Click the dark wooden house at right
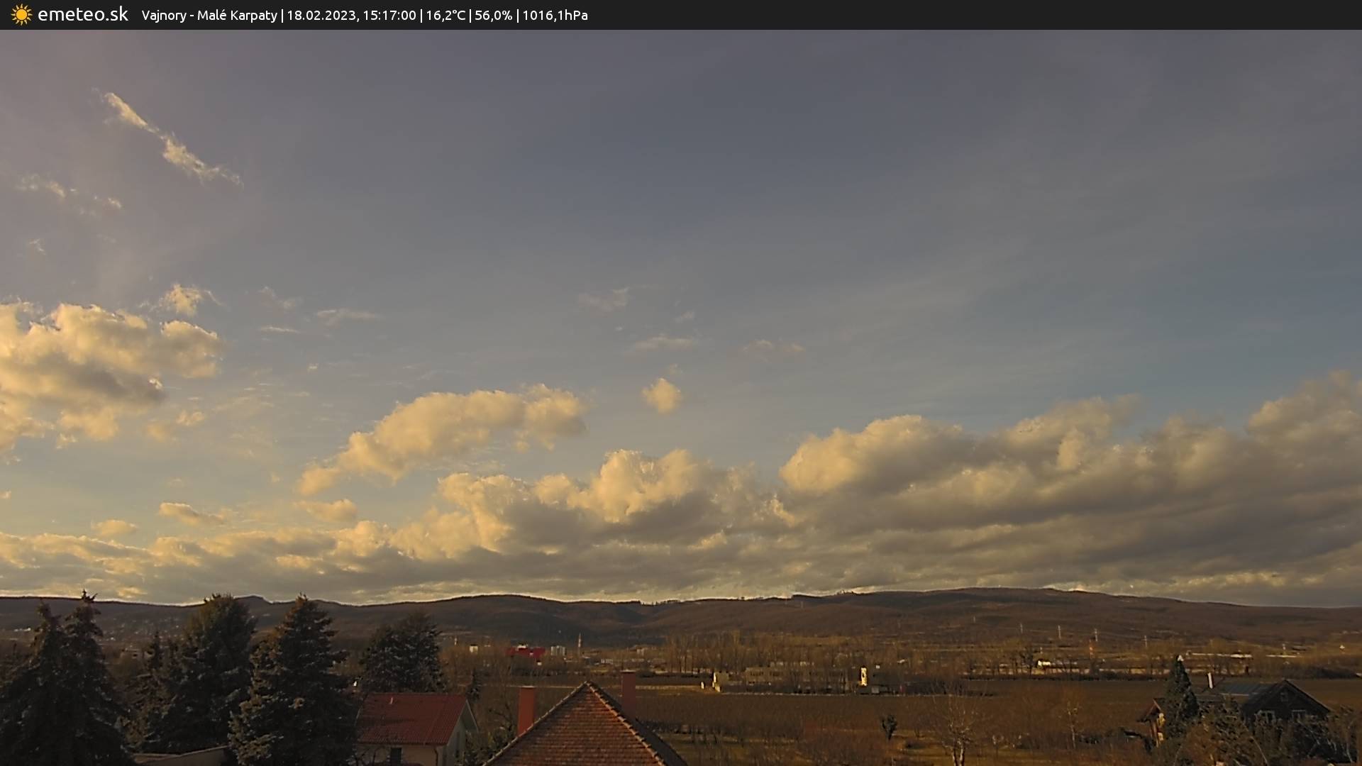 point(1284,702)
